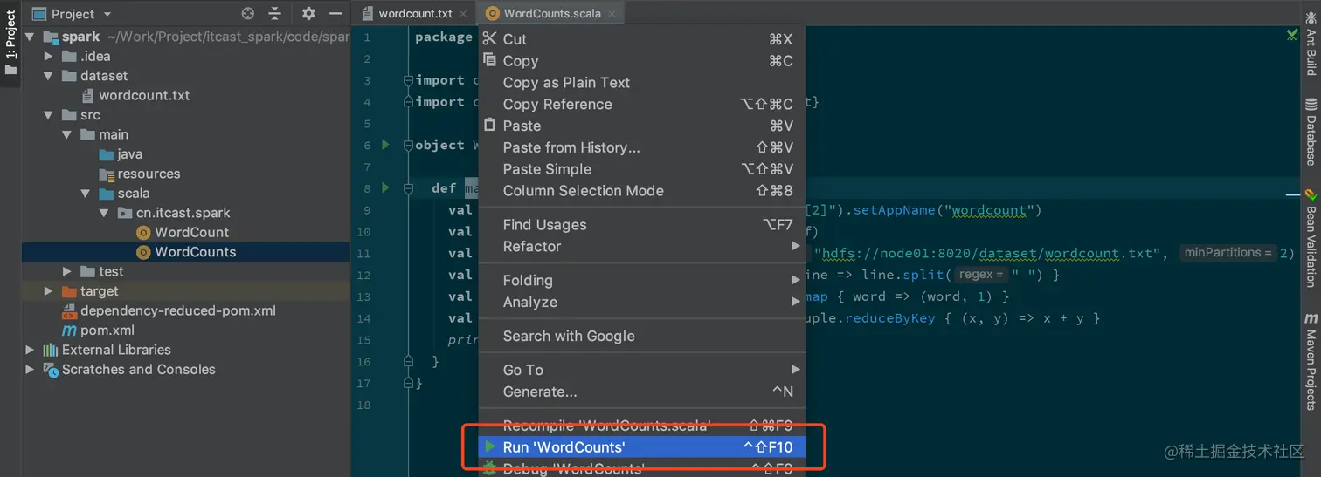Select wordcount.txt in project tree

click(x=144, y=95)
